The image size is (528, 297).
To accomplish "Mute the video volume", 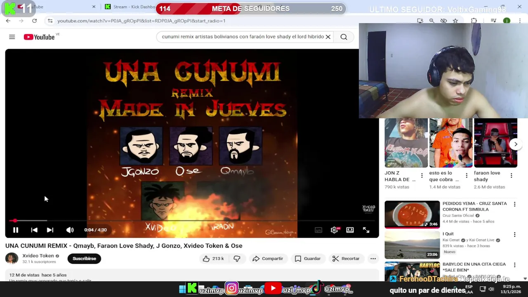I will tap(70, 230).
